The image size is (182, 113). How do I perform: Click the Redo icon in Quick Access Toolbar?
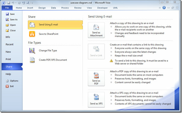(19, 3)
